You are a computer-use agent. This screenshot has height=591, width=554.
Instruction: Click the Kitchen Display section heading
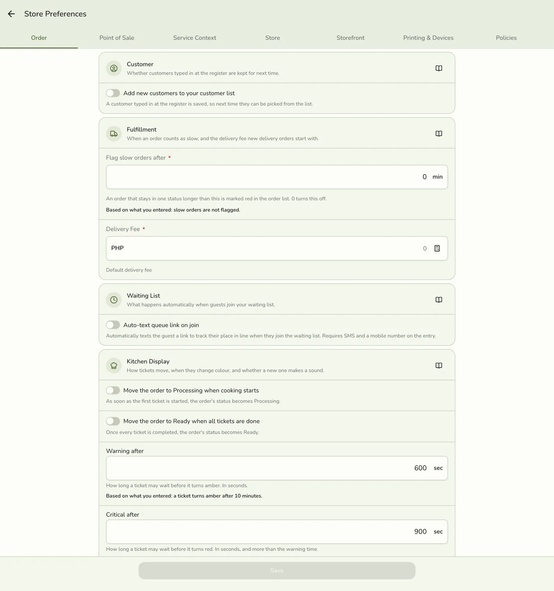coord(148,361)
